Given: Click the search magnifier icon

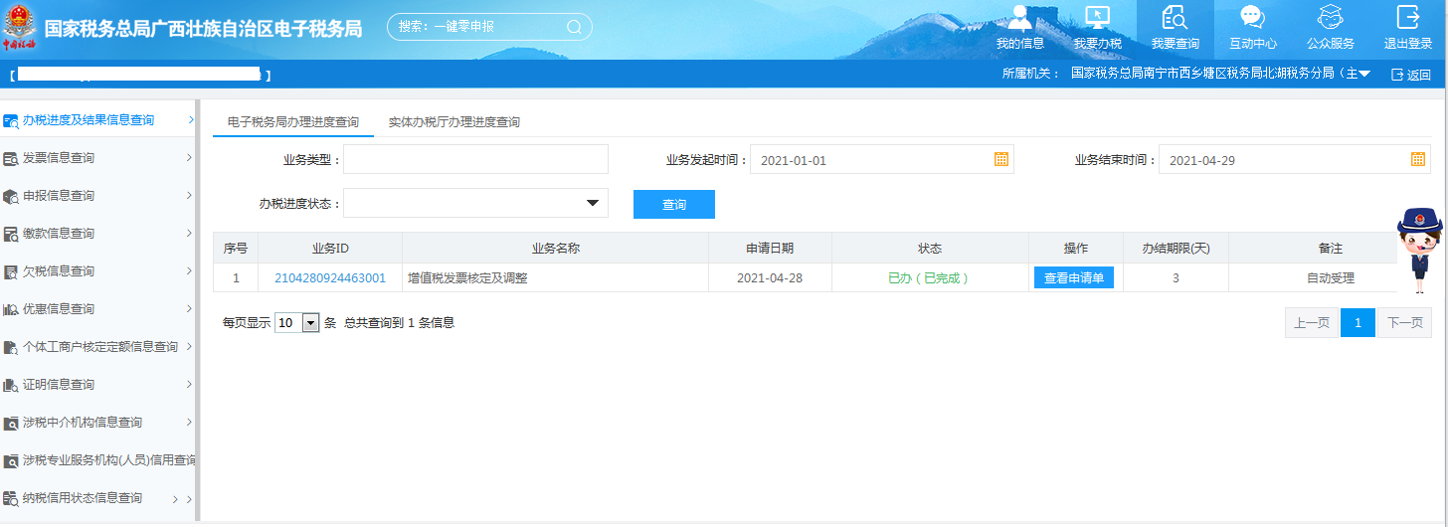Looking at the screenshot, I should [574, 27].
